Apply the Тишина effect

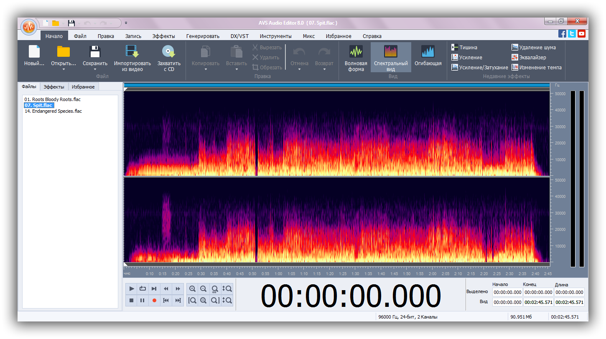pos(464,48)
